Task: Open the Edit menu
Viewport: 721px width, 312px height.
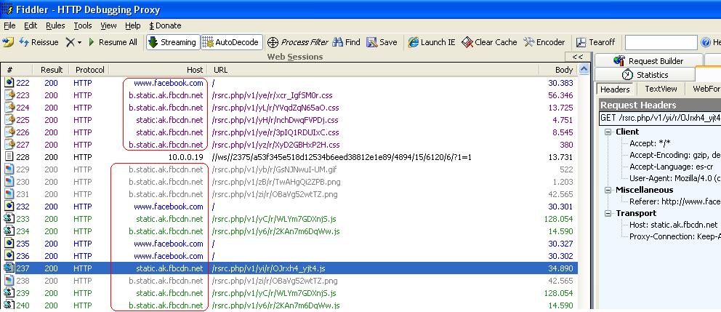Action: click(31, 25)
